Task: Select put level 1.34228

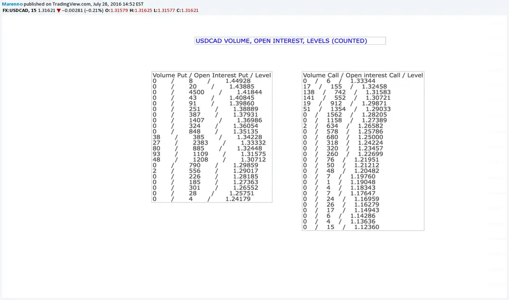Action: pos(249,137)
